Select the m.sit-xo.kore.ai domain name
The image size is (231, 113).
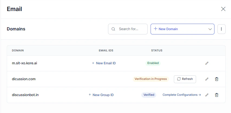pyautogui.click(x=24, y=63)
